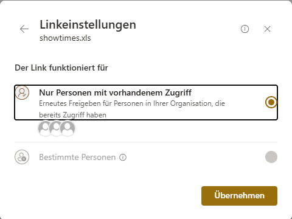Image resolution: width=292 pixels, height=219 pixels.
Task: Close the Linkeinstellungen dialog
Action: (x=268, y=29)
